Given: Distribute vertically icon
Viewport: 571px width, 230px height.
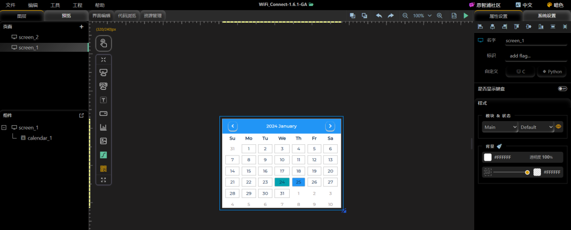Looking at the screenshot, I should 553,26.
